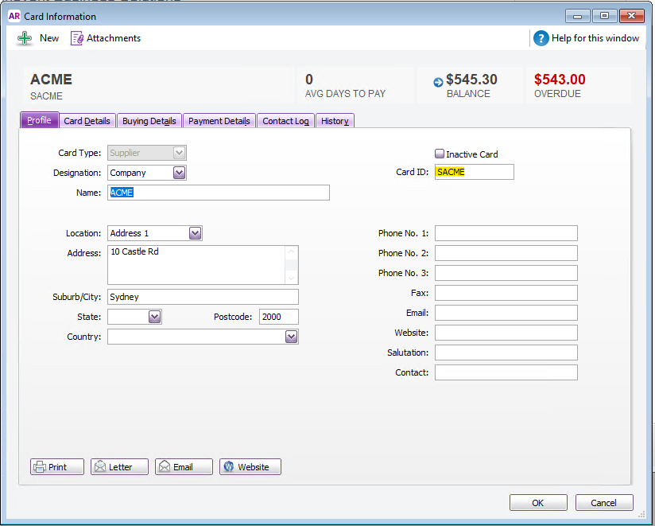Expand the Location dropdown

pyautogui.click(x=195, y=233)
